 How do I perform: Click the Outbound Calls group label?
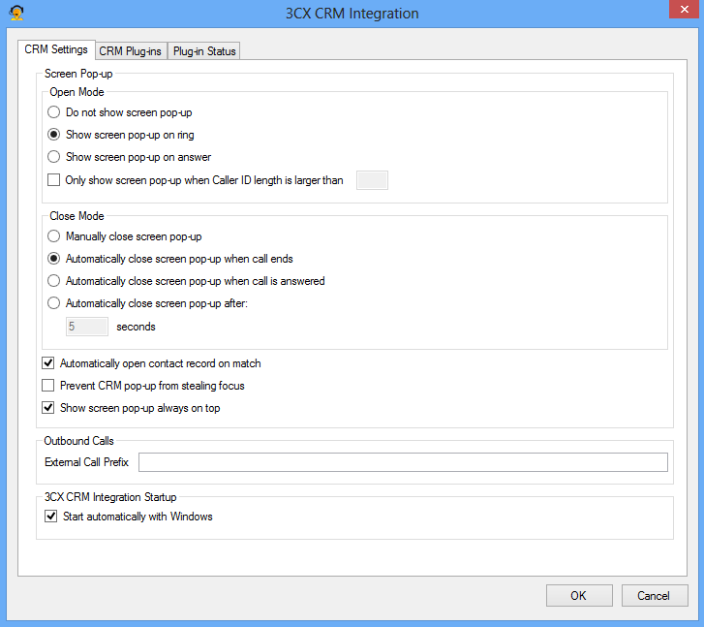click(79, 441)
